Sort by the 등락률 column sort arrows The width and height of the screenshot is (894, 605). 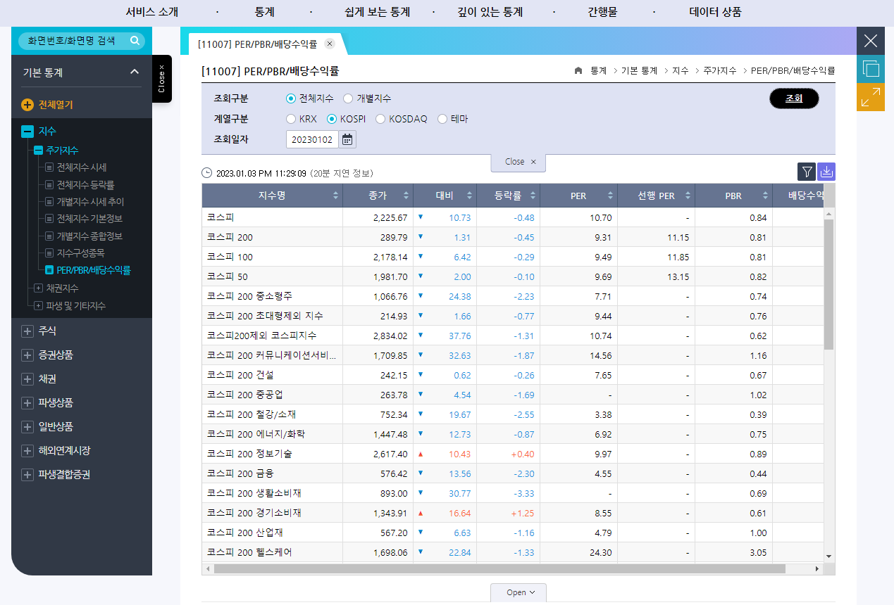coord(533,196)
